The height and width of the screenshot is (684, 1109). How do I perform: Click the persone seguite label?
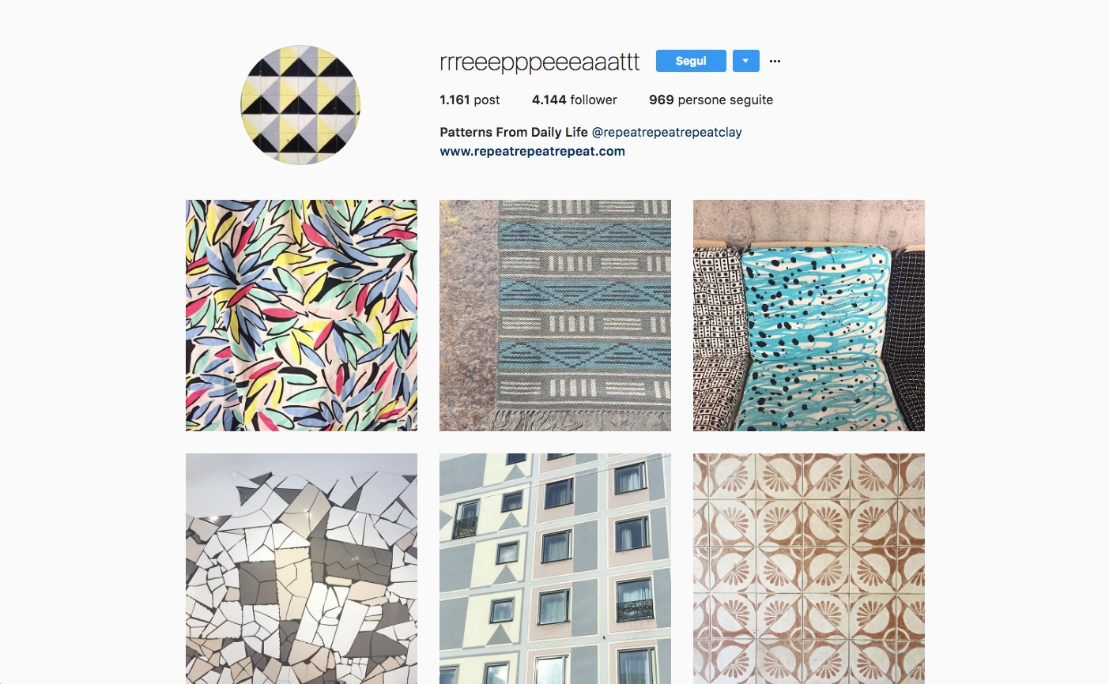click(x=726, y=100)
